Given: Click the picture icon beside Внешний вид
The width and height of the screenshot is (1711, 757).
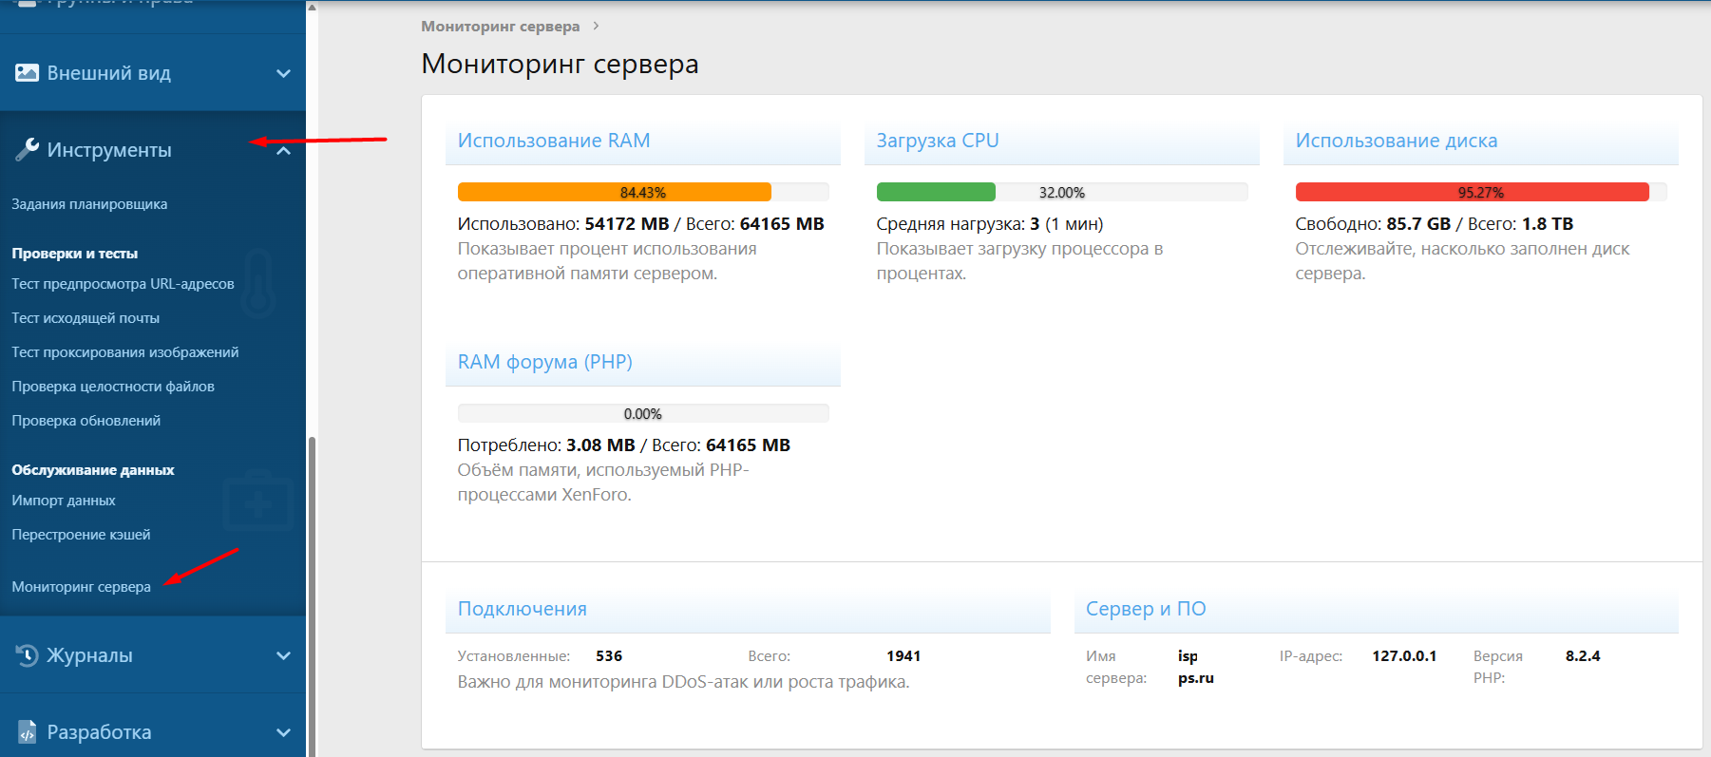Looking at the screenshot, I should (x=27, y=73).
